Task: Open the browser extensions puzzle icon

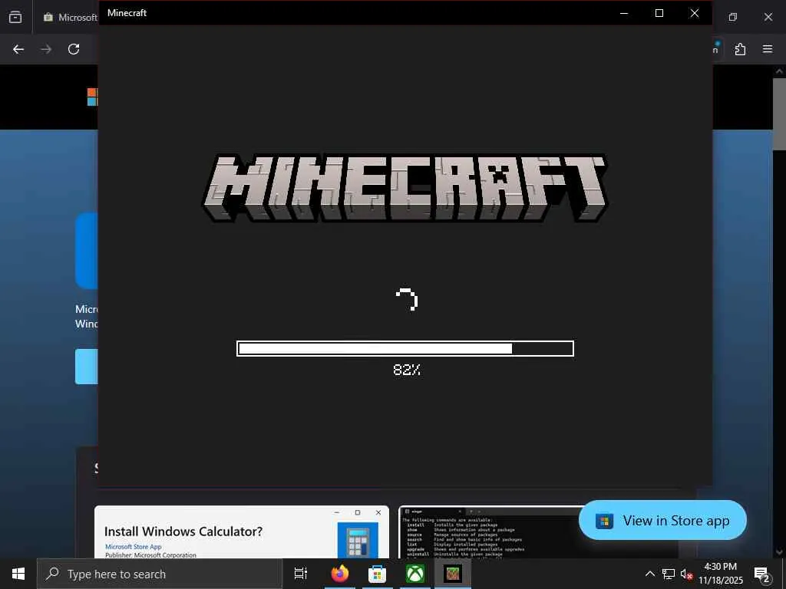Action: coord(740,49)
